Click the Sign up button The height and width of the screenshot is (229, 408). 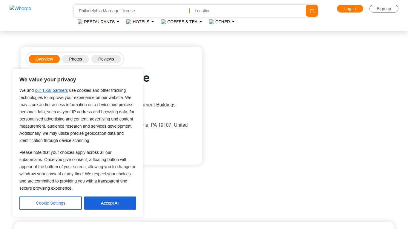tap(384, 9)
